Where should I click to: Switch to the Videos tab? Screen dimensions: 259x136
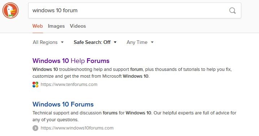click(78, 26)
